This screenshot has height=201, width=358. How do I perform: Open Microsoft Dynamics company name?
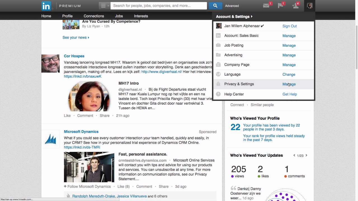[81, 131]
